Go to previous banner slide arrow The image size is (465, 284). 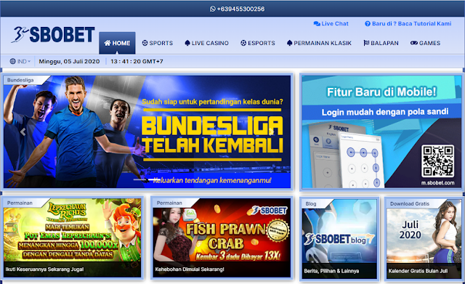[23, 131]
